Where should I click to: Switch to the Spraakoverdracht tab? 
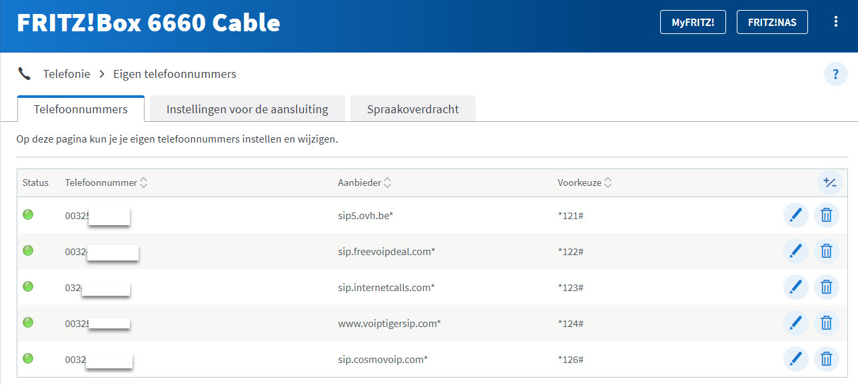412,109
